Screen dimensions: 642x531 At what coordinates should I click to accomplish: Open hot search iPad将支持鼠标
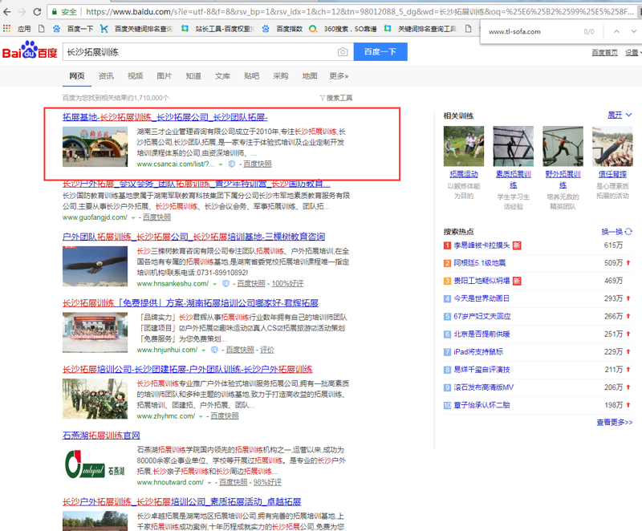pos(478,352)
